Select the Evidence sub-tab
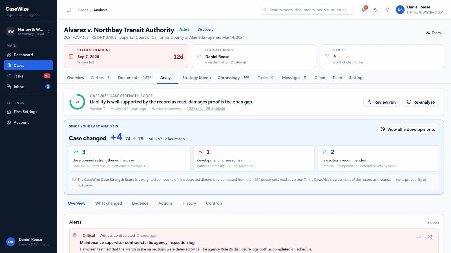The height and width of the screenshot is (253, 451). coord(140,203)
